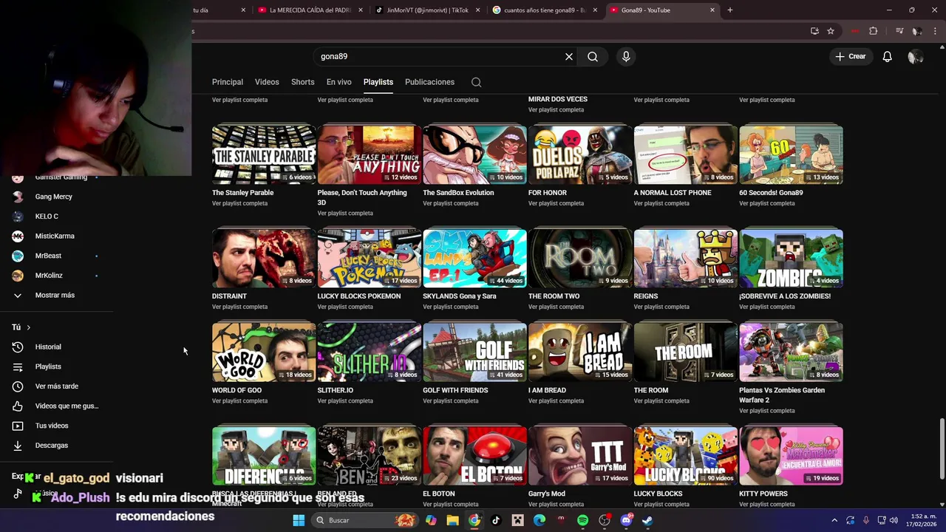Open Spotify from the taskbar
The height and width of the screenshot is (532, 946).
(x=582, y=520)
